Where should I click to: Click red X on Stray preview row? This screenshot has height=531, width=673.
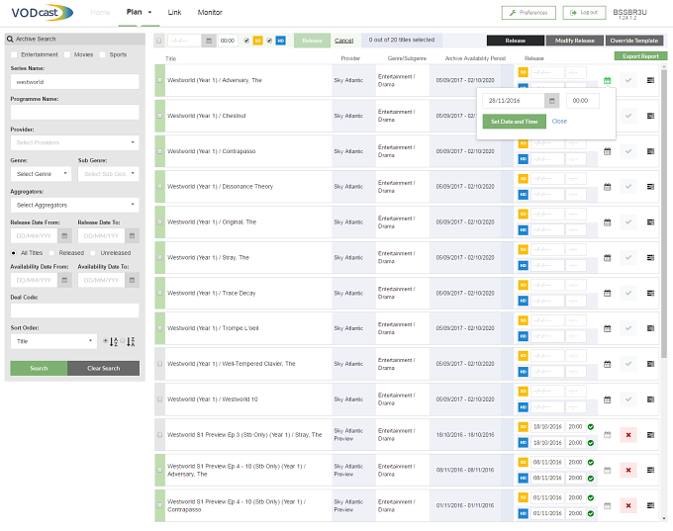pos(627,435)
